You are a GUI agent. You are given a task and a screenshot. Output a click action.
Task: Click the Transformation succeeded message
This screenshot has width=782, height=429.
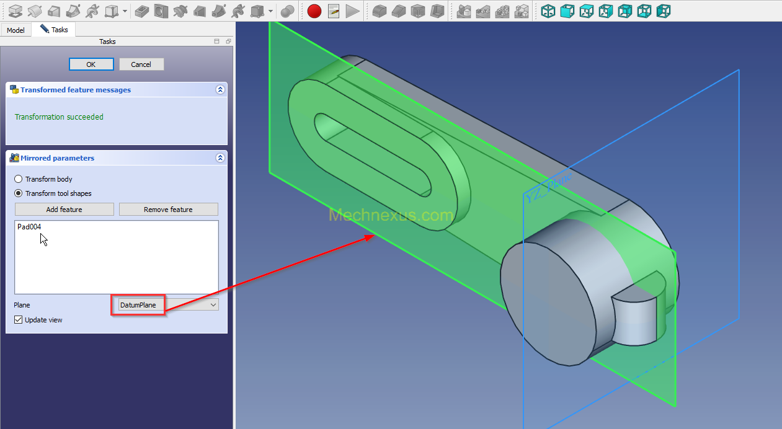coord(59,117)
